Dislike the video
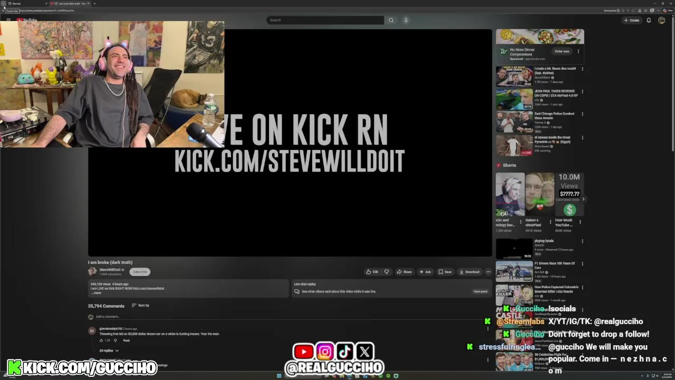Screen dimensions: 675x380 click(x=387, y=272)
